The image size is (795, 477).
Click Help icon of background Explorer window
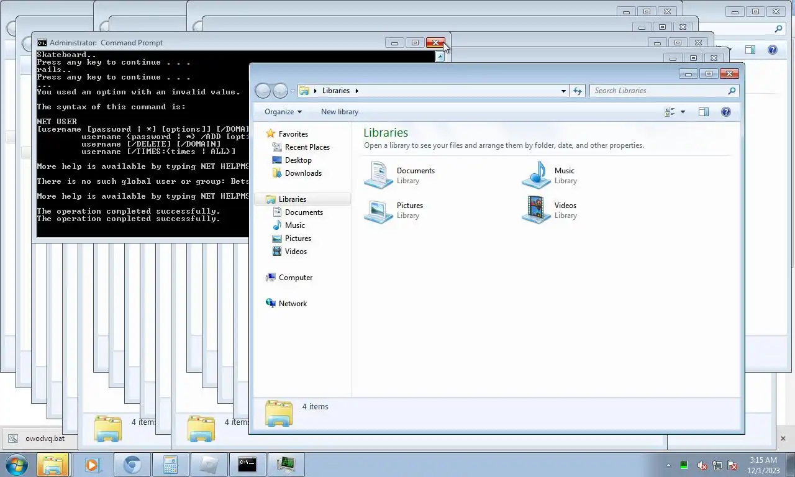772,50
